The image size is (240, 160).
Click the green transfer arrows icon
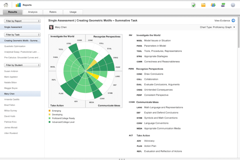point(223,5)
